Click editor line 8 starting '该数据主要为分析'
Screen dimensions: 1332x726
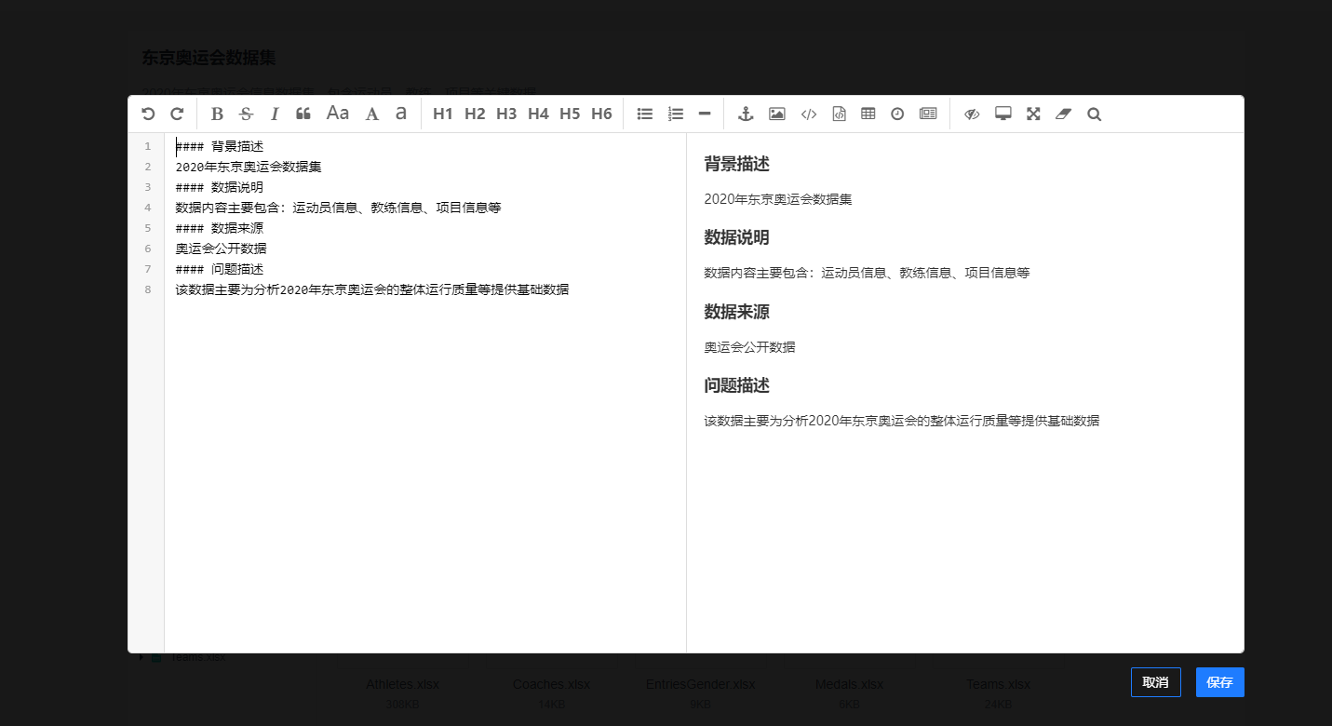pyautogui.click(x=372, y=289)
